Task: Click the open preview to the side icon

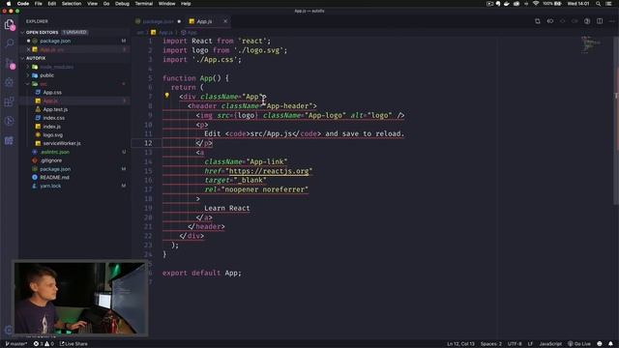Action: [x=587, y=21]
